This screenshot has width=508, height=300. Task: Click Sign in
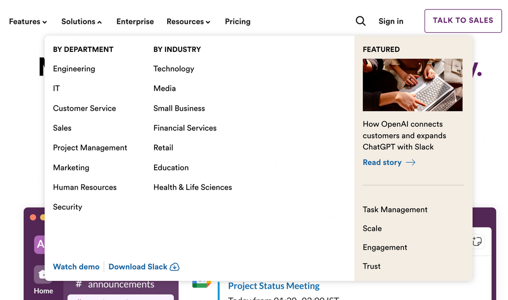coord(391,21)
